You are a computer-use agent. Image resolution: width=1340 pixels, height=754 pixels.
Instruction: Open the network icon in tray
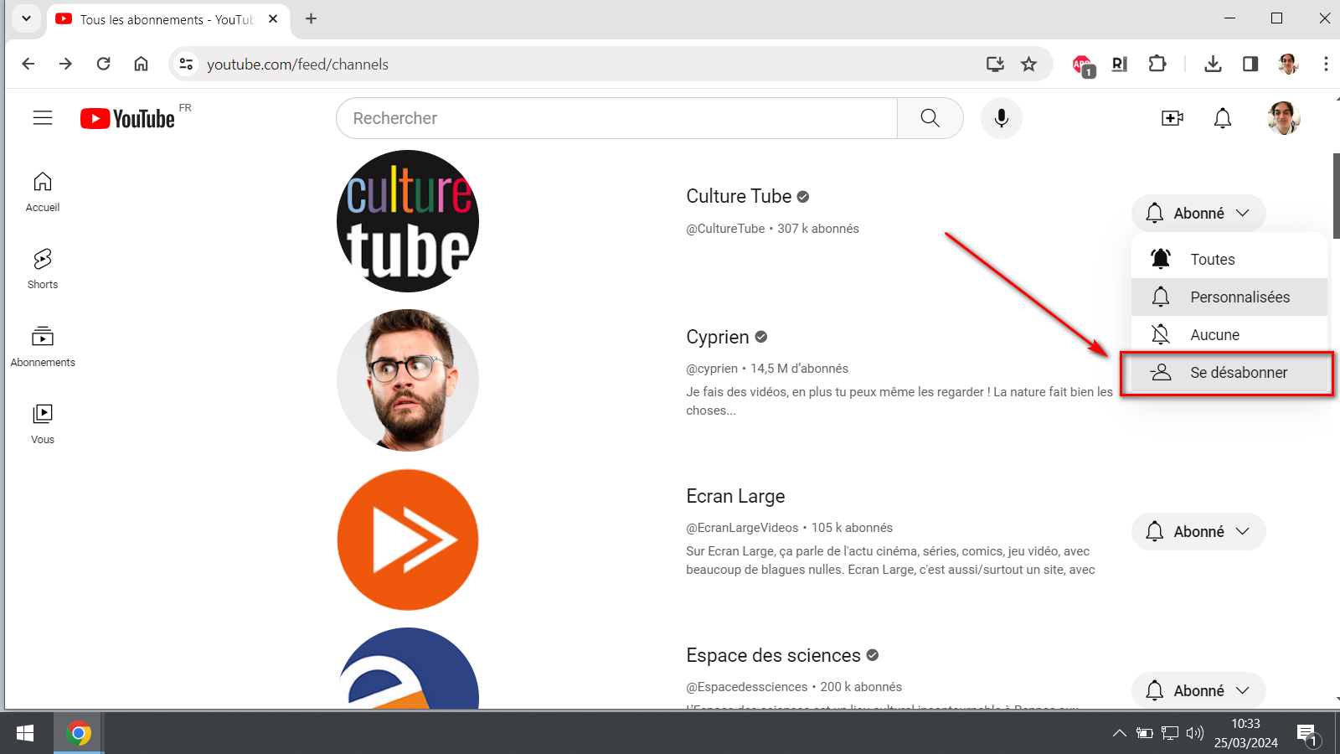coord(1170,733)
